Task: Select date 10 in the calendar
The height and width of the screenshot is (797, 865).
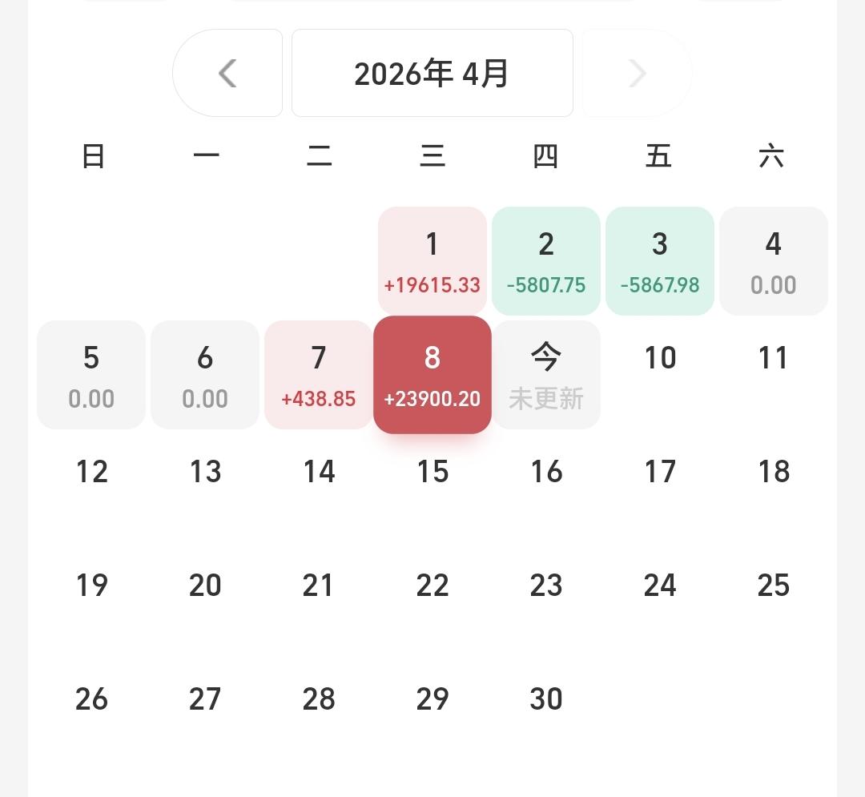Action: [660, 359]
